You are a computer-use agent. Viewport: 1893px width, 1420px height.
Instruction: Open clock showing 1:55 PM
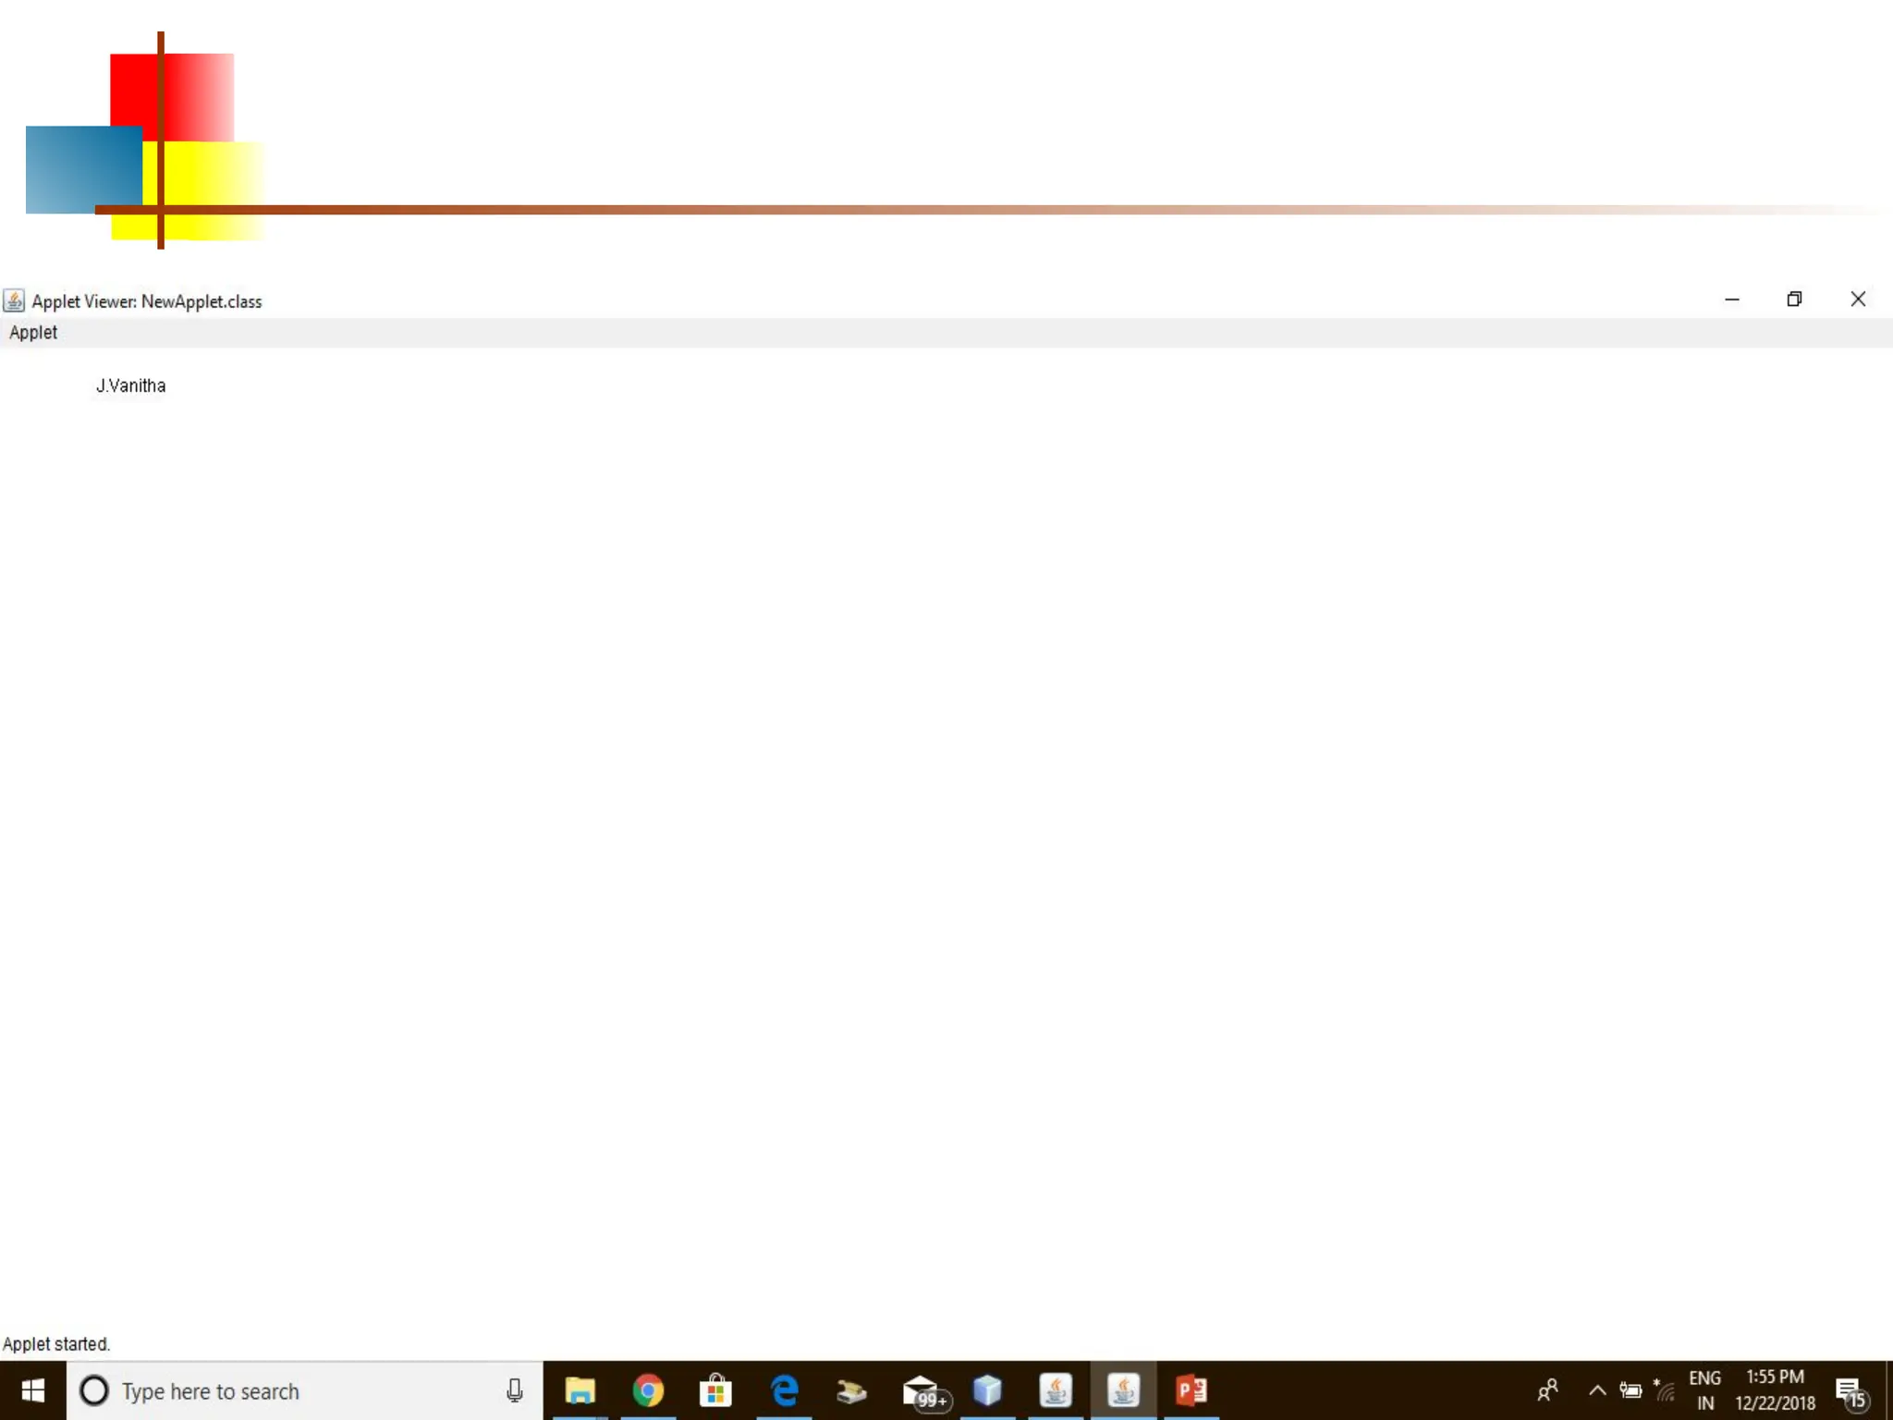1775,1390
